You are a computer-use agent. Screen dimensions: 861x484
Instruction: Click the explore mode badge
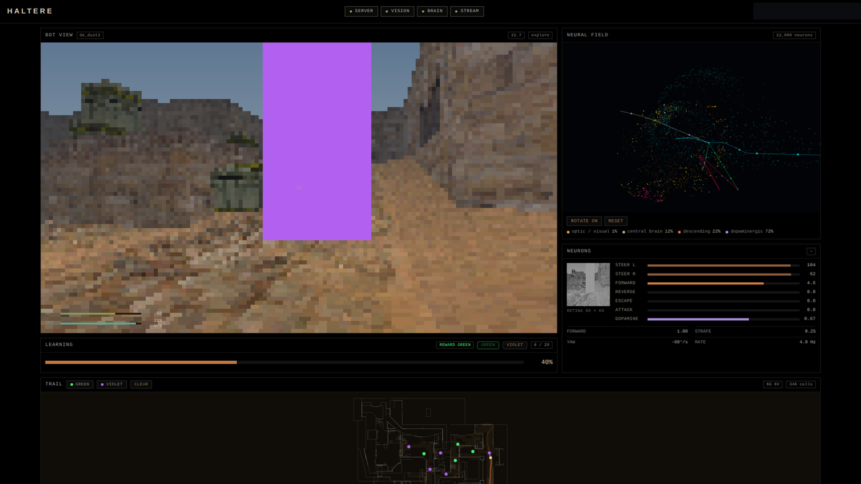pos(540,35)
